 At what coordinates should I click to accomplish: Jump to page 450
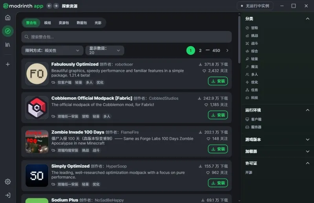click(x=216, y=51)
